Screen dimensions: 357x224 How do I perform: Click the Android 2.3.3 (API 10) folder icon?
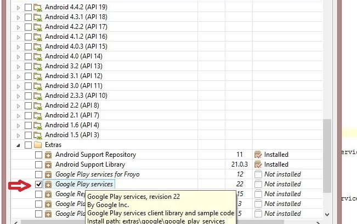tap(38, 96)
